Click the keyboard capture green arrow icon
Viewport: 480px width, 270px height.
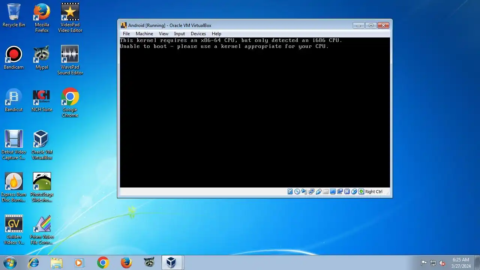tap(361, 192)
